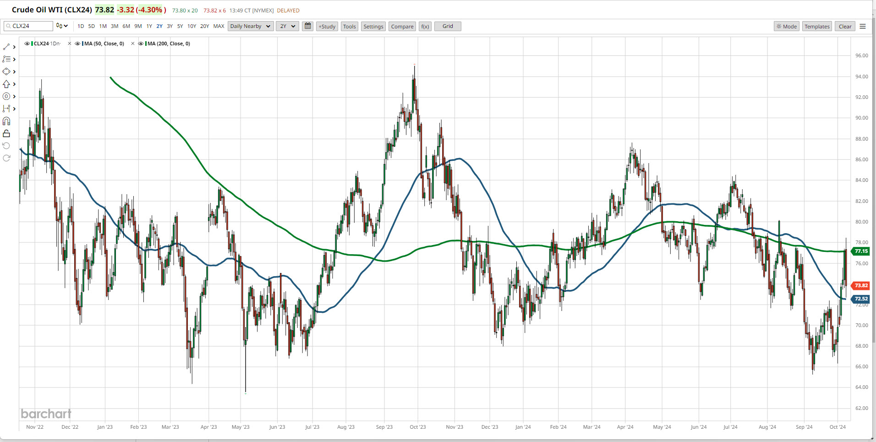The image size is (876, 442).
Task: Click the blue 72.52 MA price label
Action: pyautogui.click(x=860, y=299)
